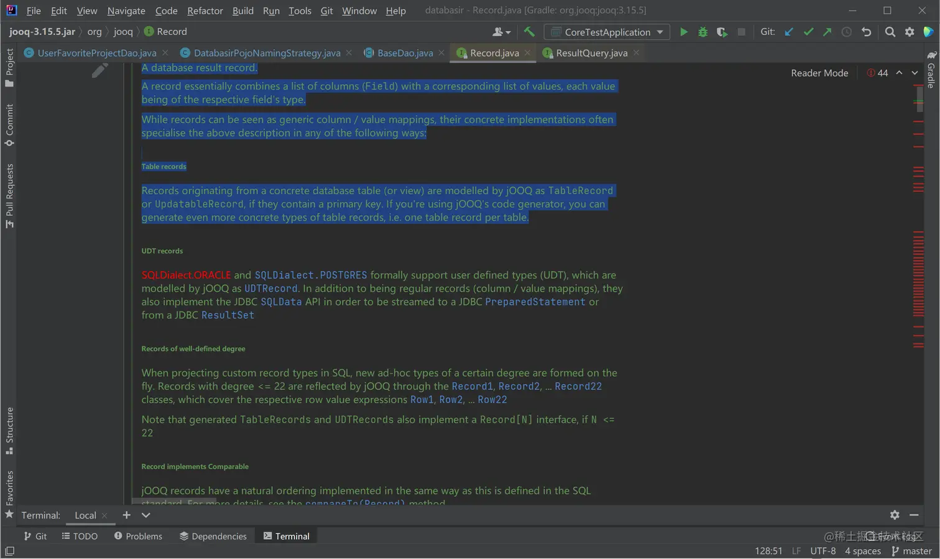Screen dimensions: 940x559
Task: Toggle Reader Mode in the editor
Action: (819, 73)
